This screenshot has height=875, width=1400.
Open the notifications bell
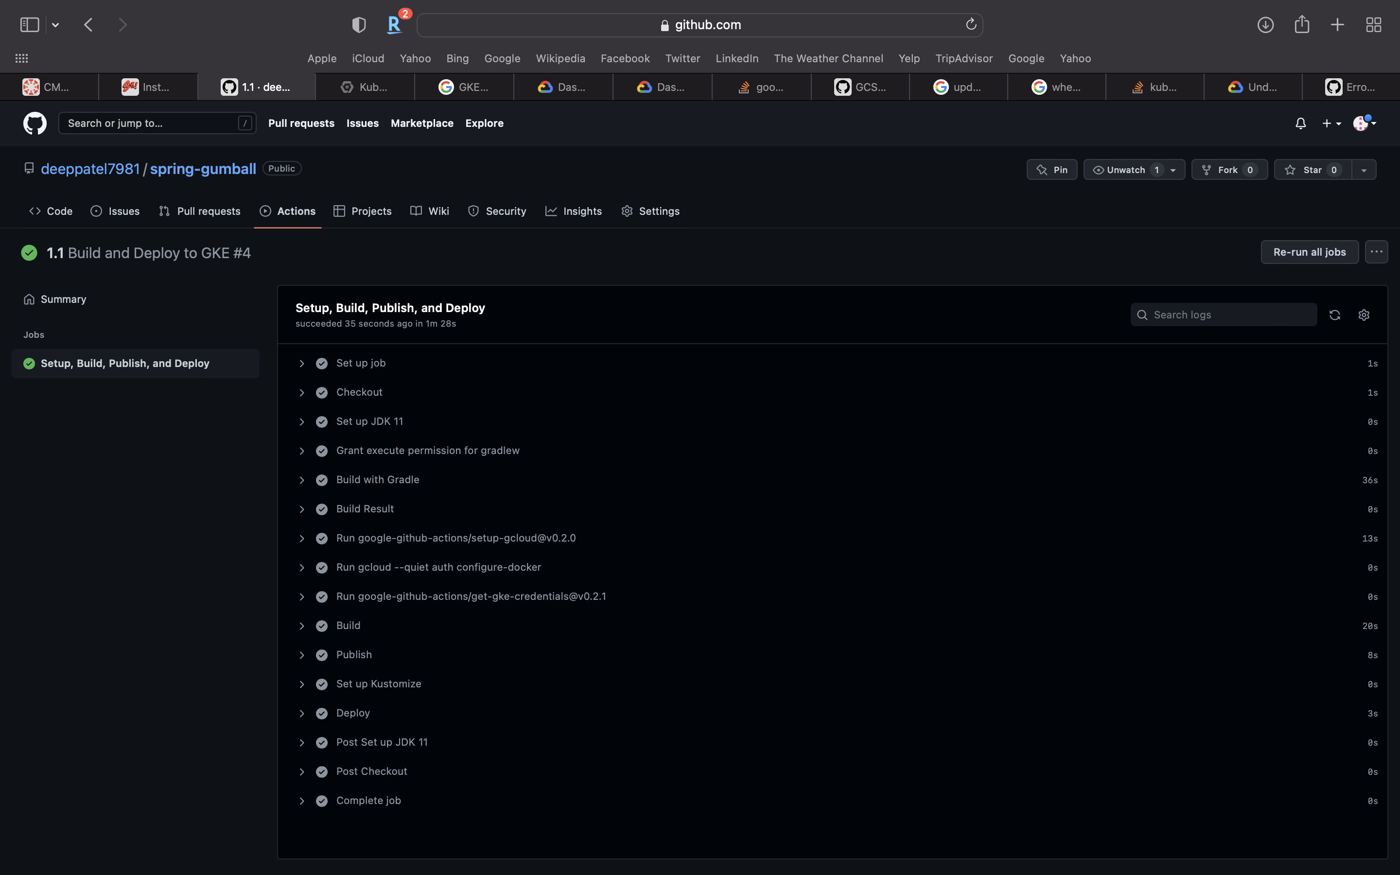(x=1300, y=123)
